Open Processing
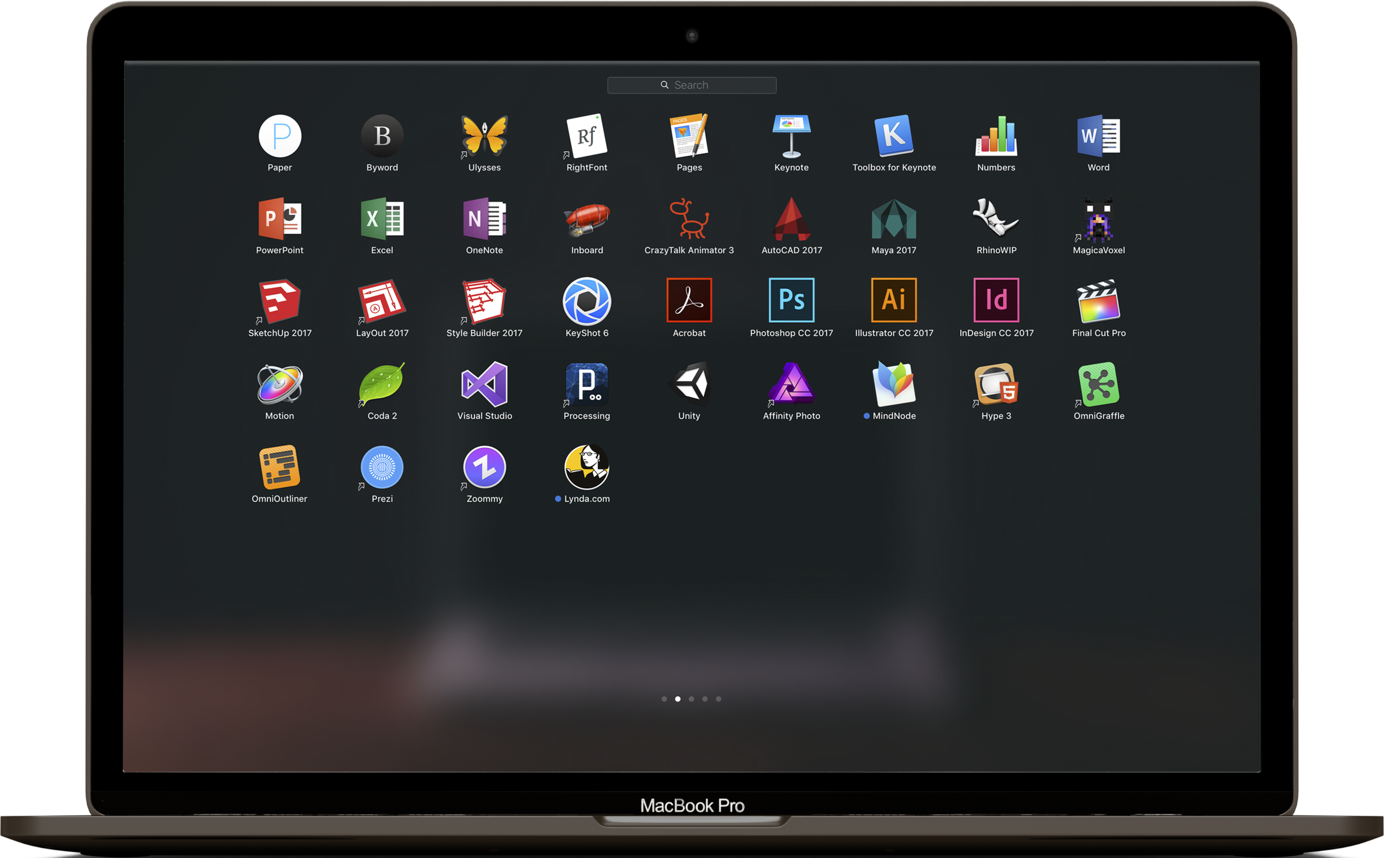The image size is (1384, 858). [587, 385]
